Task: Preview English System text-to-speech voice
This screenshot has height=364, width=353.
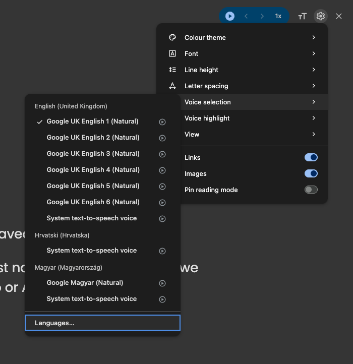Action: (162, 219)
